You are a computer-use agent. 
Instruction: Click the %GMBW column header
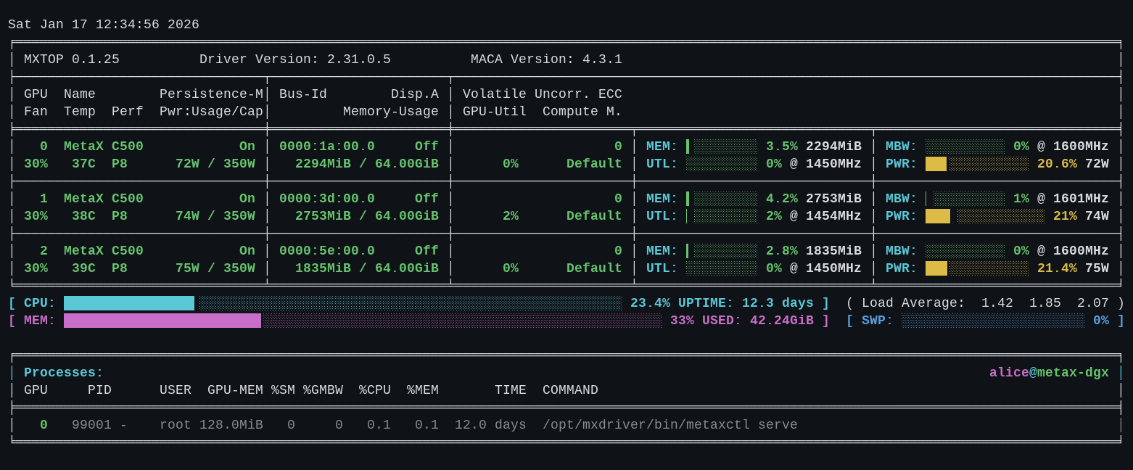click(x=323, y=390)
